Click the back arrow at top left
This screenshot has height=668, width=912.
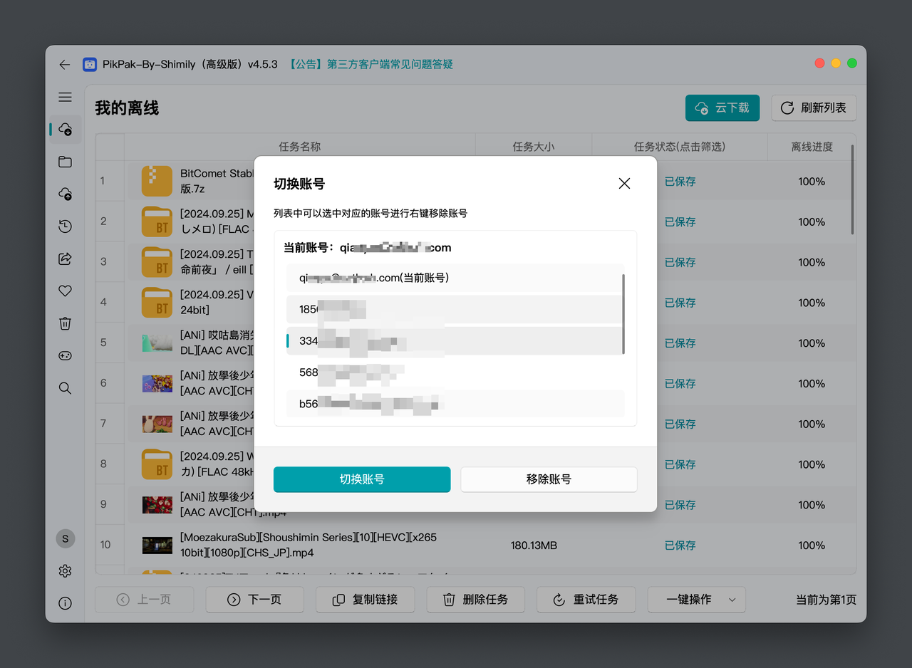tap(64, 64)
